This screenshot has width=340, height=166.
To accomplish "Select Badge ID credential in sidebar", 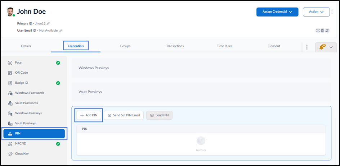I will click(x=34, y=83).
